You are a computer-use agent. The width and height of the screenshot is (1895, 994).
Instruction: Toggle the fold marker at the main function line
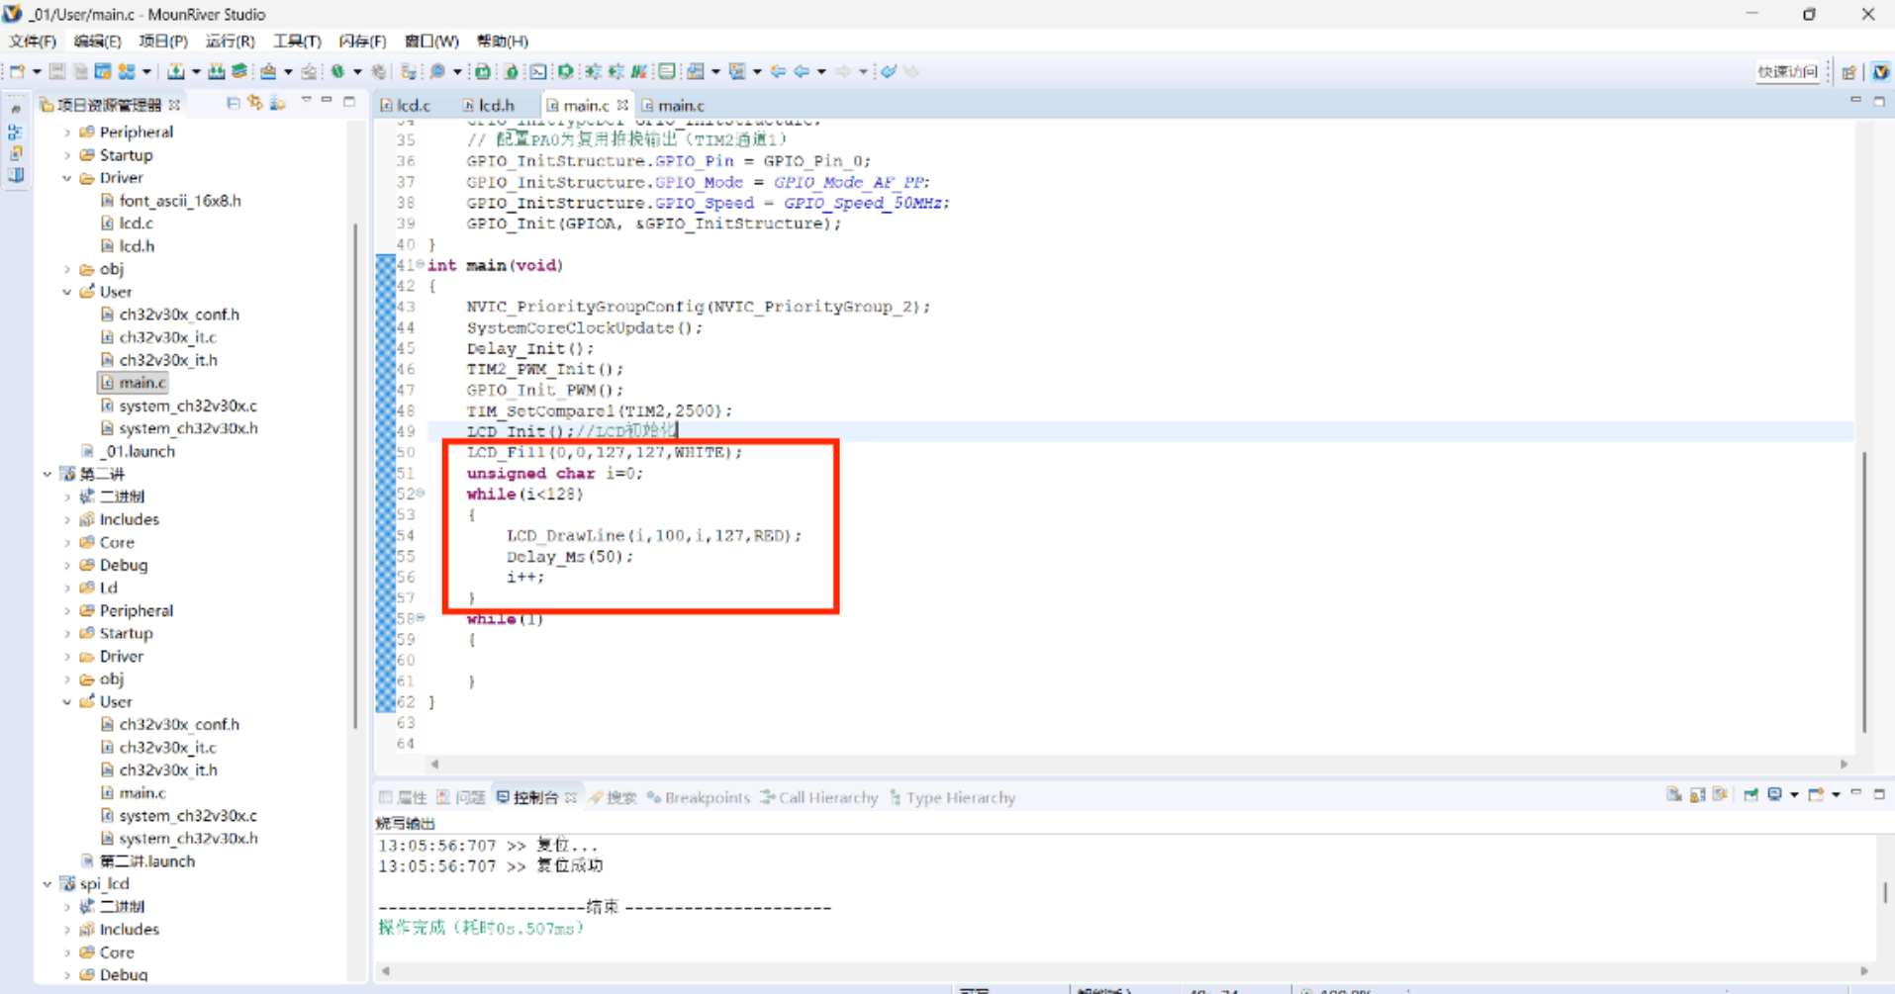point(421,265)
